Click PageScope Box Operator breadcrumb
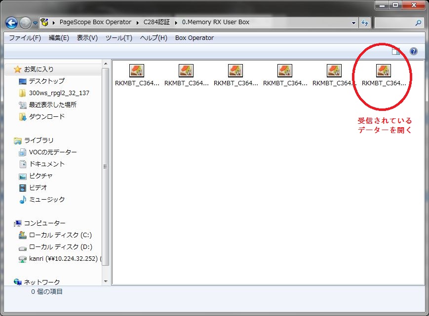Screen dimensions: 429x316 pos(95,22)
